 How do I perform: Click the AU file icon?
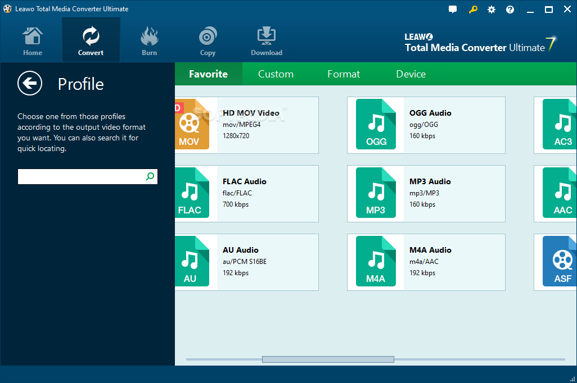[x=192, y=261]
